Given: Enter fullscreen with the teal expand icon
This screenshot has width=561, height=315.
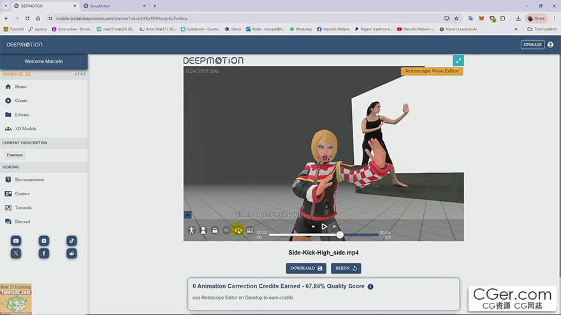Looking at the screenshot, I should 458,60.
